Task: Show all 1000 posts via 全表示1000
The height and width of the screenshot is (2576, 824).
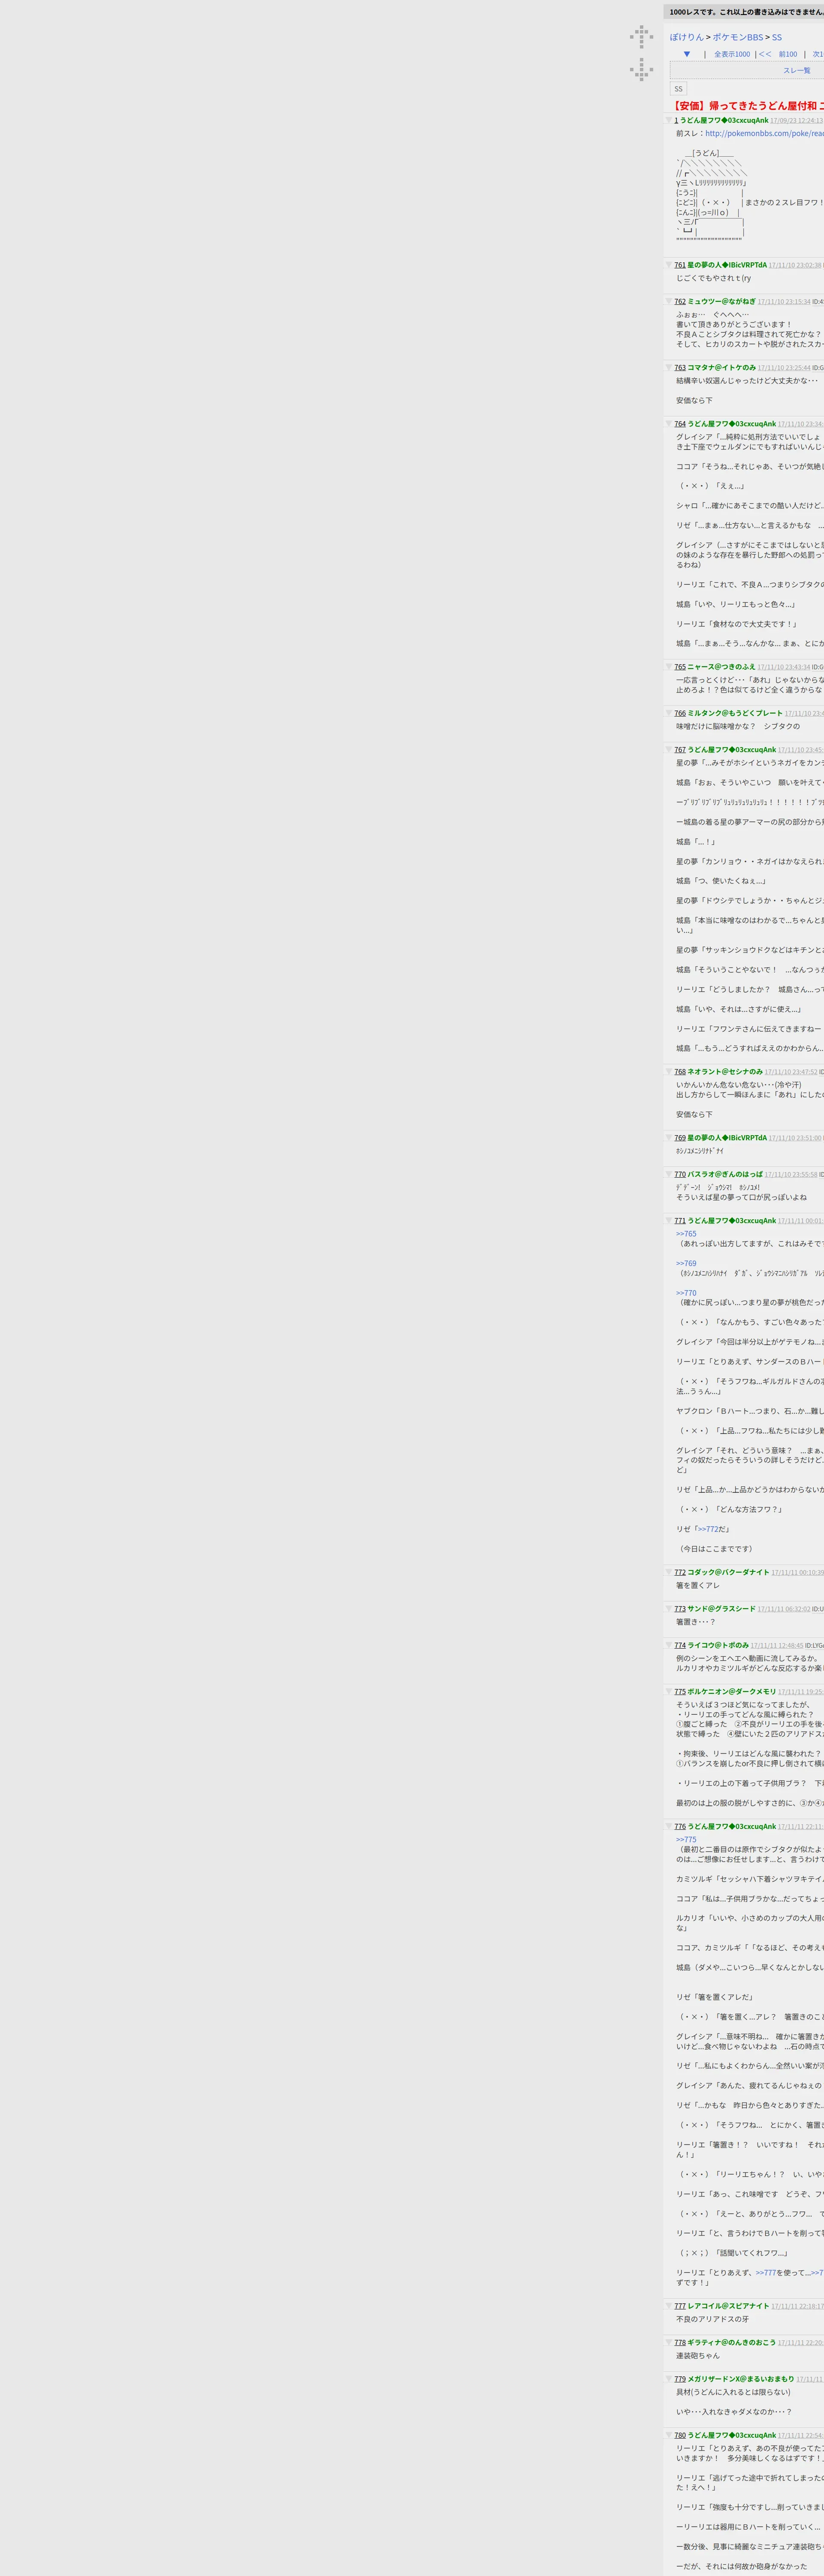Action: click(x=732, y=54)
